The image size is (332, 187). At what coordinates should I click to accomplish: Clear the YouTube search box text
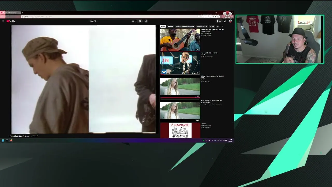pos(135,21)
